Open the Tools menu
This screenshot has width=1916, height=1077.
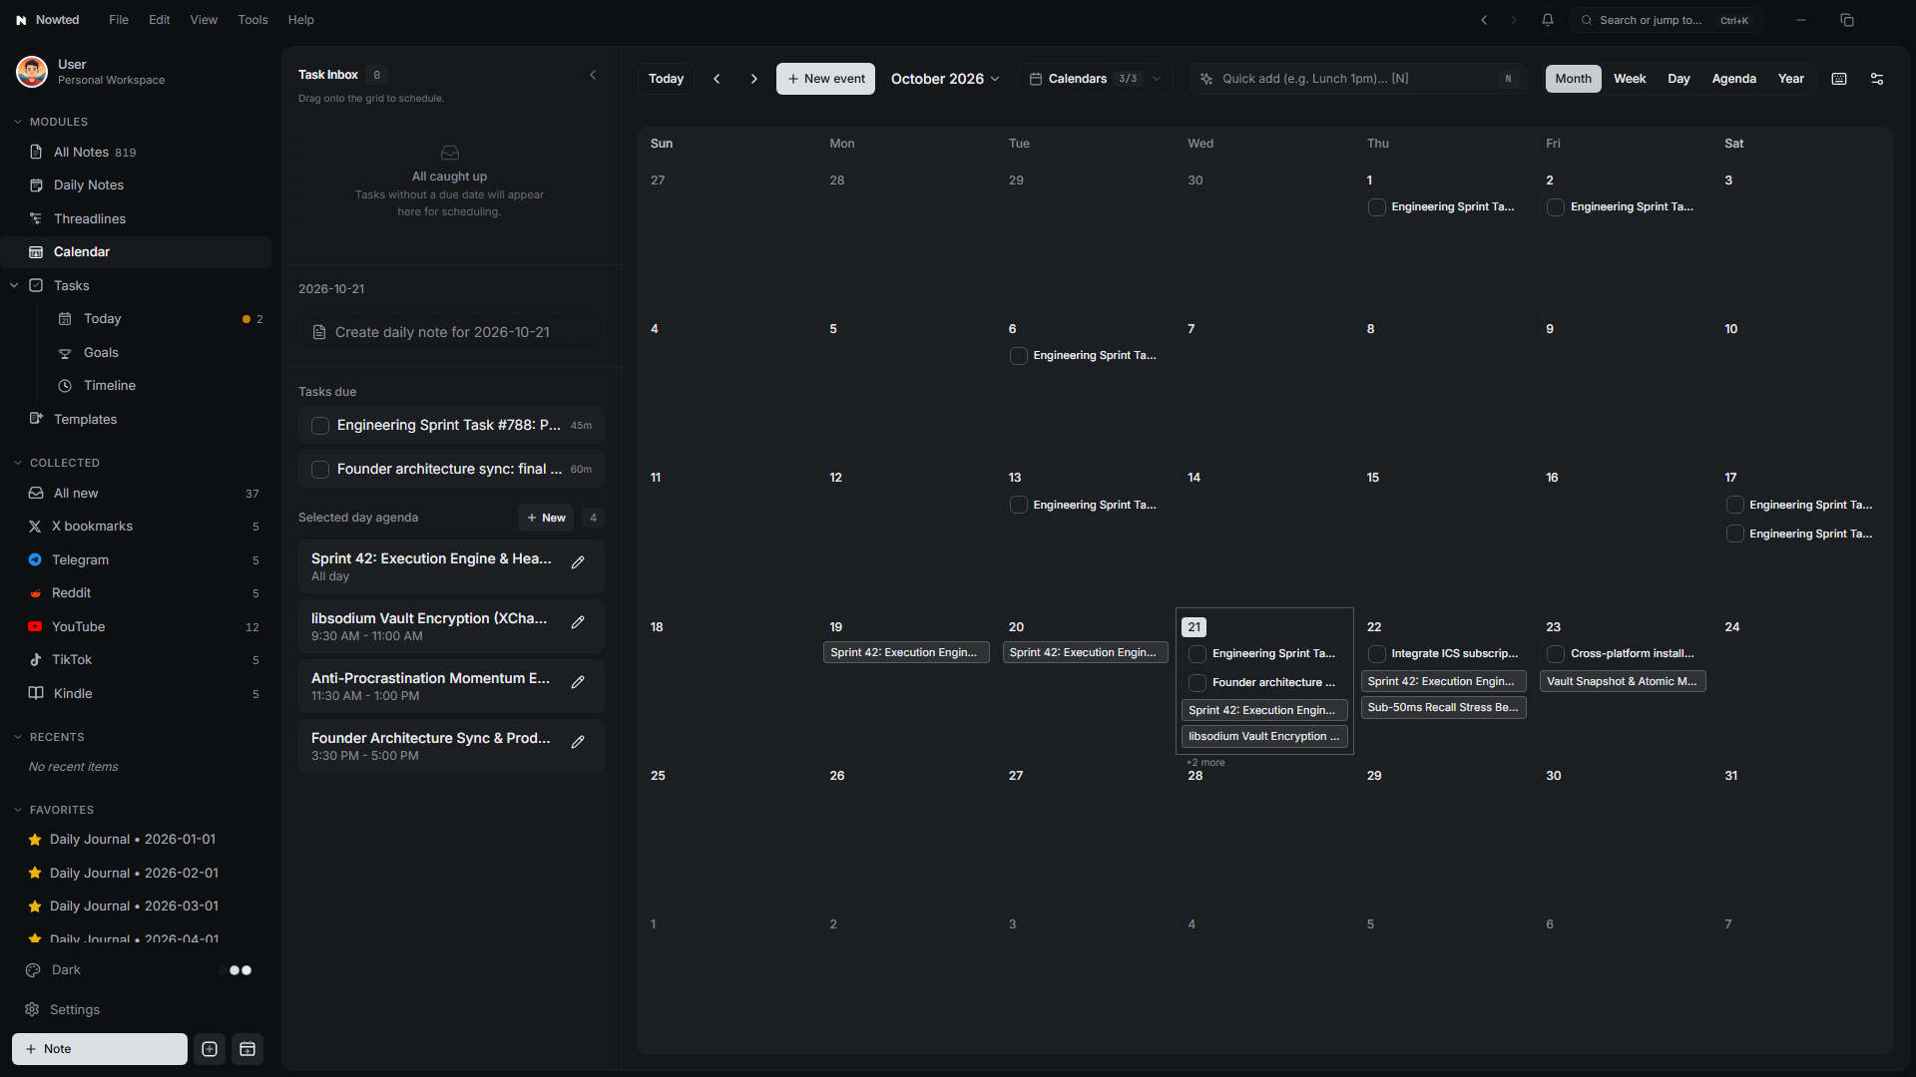pos(252,20)
